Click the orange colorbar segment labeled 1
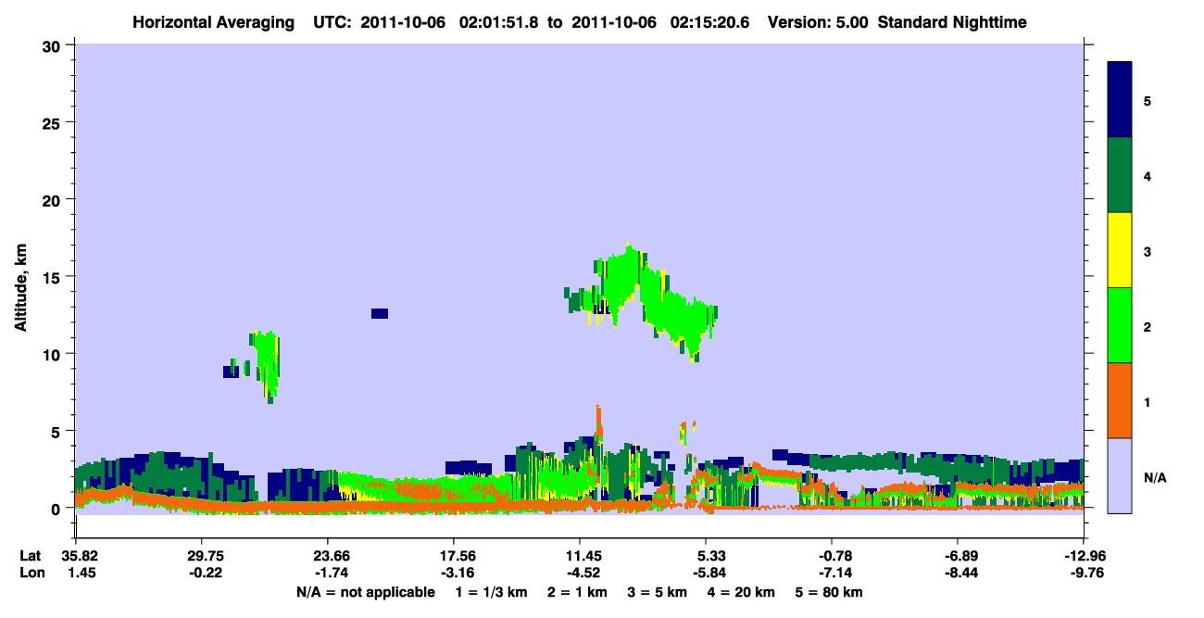The height and width of the screenshot is (618, 1204). (1120, 400)
